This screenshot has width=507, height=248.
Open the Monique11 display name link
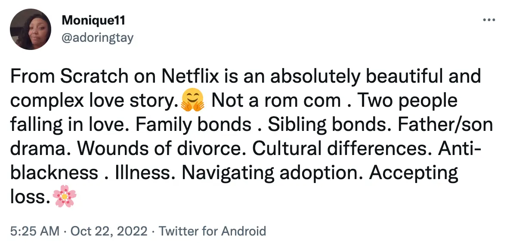(x=93, y=20)
